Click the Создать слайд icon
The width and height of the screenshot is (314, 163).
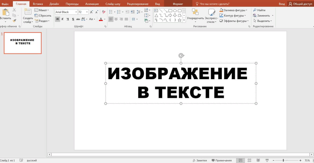pyautogui.click(x=28, y=12)
